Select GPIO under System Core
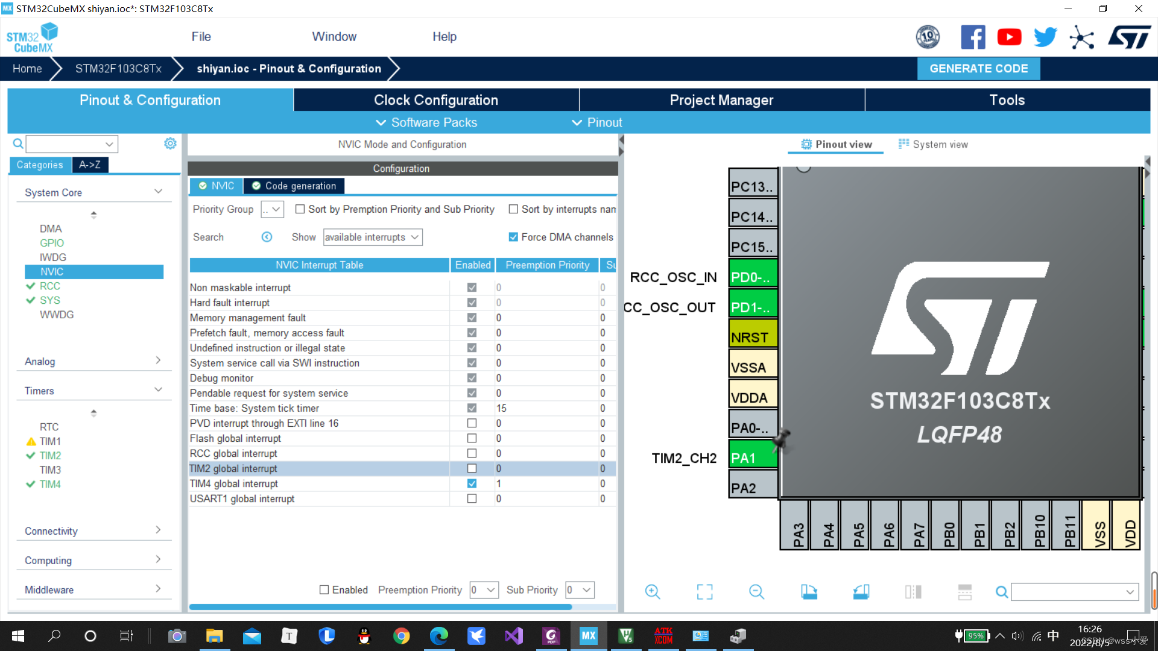This screenshot has height=651, width=1158. (52, 243)
